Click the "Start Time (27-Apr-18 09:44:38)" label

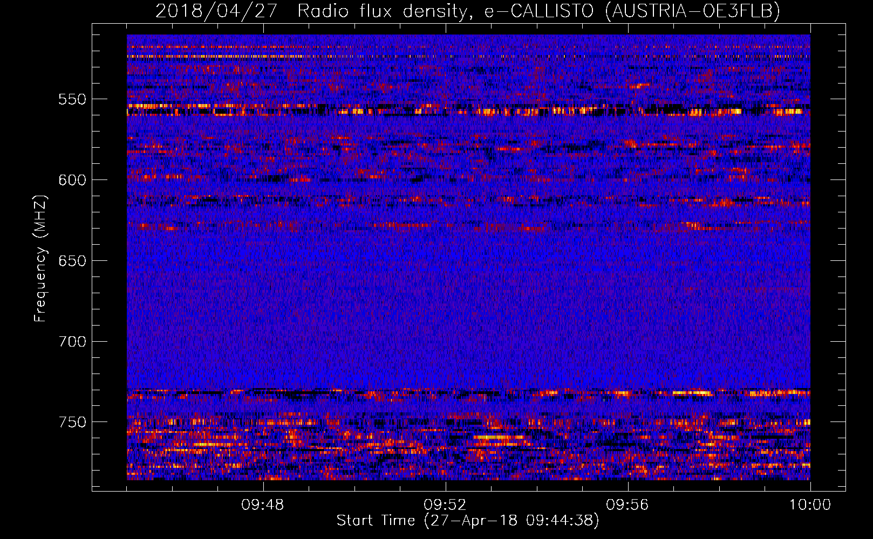tap(468, 521)
